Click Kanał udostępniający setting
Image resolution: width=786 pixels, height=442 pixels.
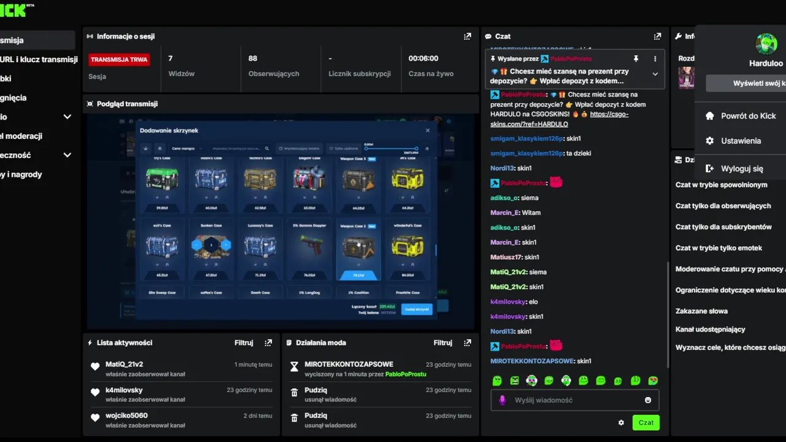pos(710,330)
